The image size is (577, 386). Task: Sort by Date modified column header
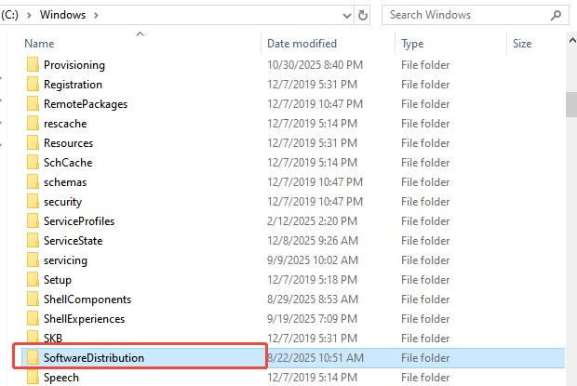coord(302,44)
